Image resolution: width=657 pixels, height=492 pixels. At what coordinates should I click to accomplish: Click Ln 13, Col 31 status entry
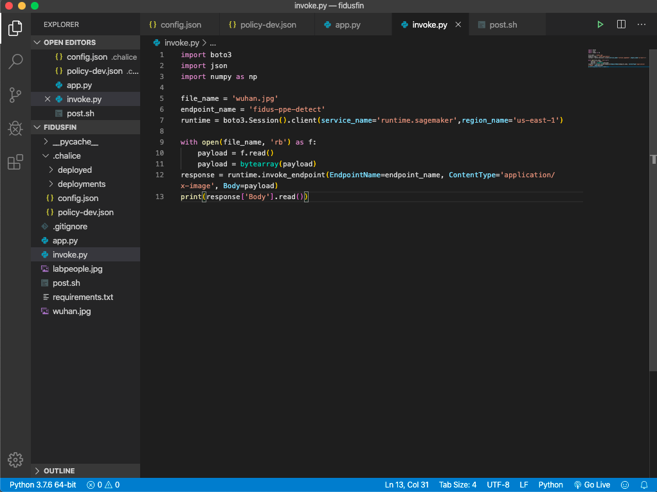[x=406, y=485]
